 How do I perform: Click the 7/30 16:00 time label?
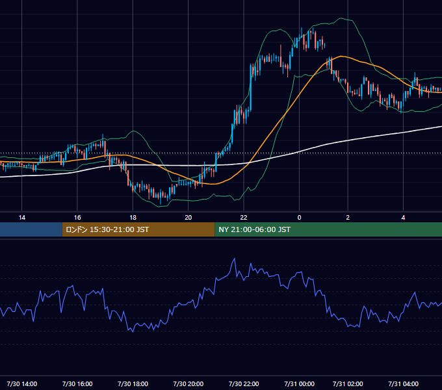point(77,383)
